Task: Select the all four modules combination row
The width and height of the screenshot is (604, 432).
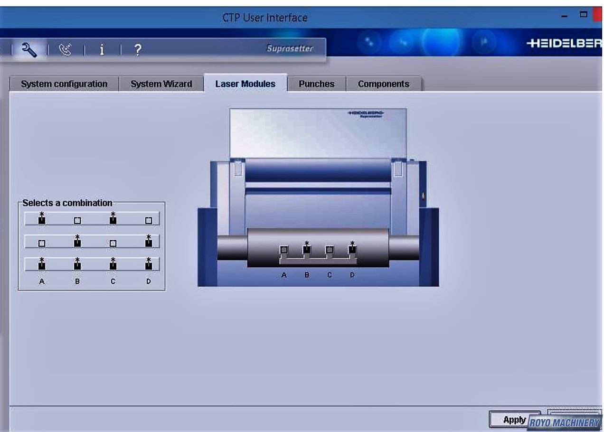Action: tap(92, 264)
